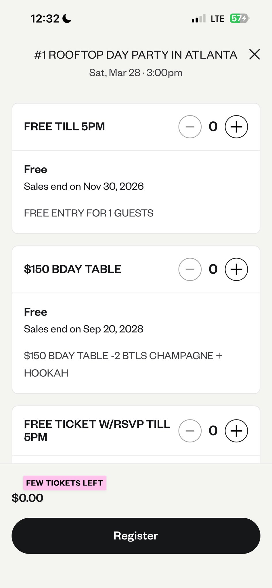Decrease FREE TILL 5PM ticket quantity
This screenshot has width=272, height=588.
pos(190,127)
